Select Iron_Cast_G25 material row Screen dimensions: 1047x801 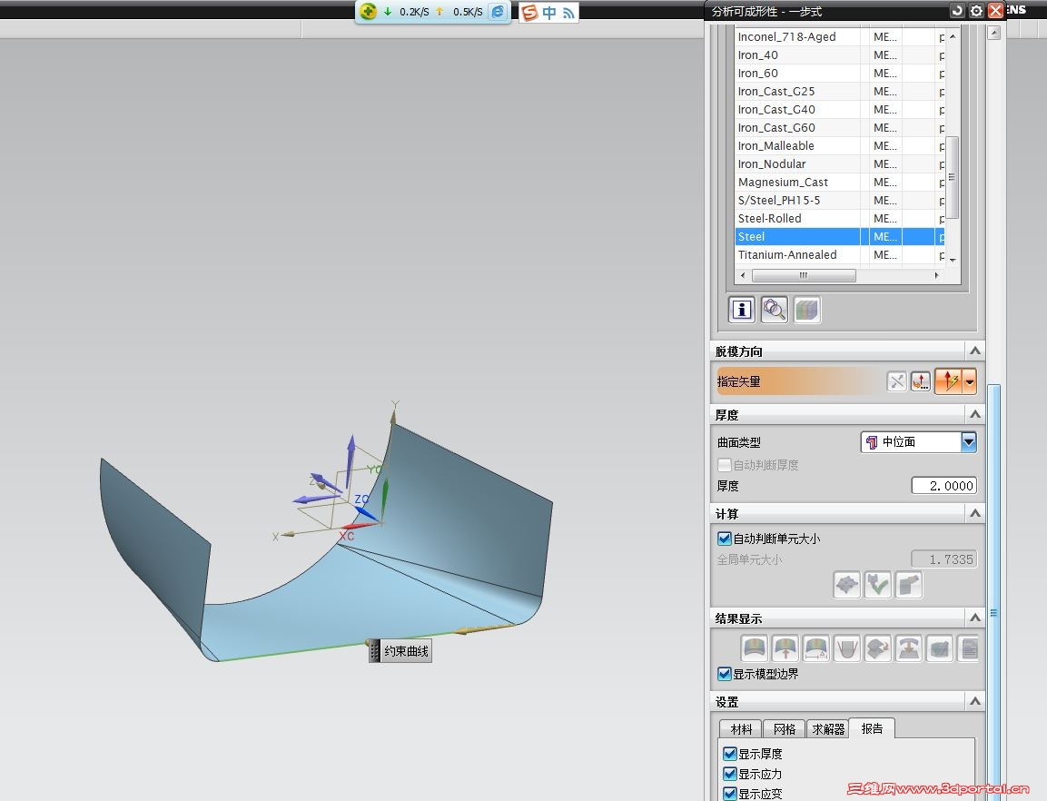840,92
